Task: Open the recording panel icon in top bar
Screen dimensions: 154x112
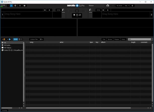Action: (x=15, y=6)
